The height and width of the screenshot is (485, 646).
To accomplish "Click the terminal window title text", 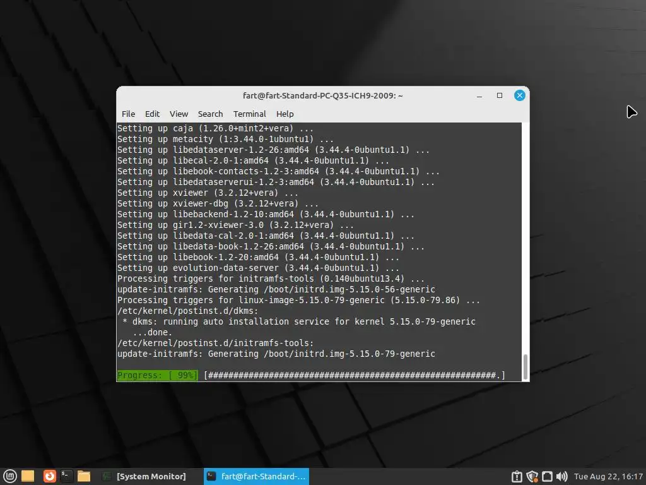I will (322, 96).
